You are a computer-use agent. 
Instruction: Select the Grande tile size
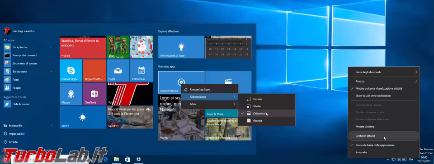[267, 121]
